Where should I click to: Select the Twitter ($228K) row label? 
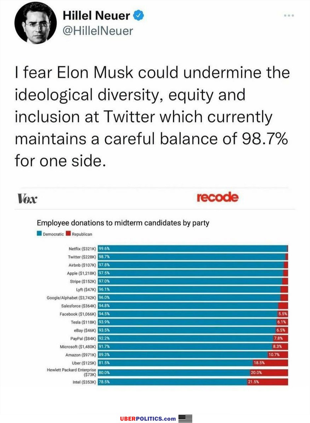(x=82, y=257)
